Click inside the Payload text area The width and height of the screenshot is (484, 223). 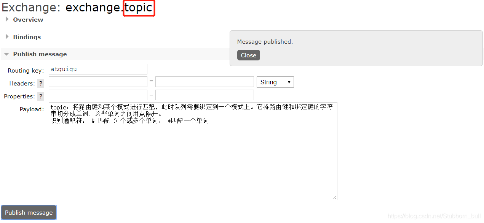pyautogui.click(x=192, y=152)
